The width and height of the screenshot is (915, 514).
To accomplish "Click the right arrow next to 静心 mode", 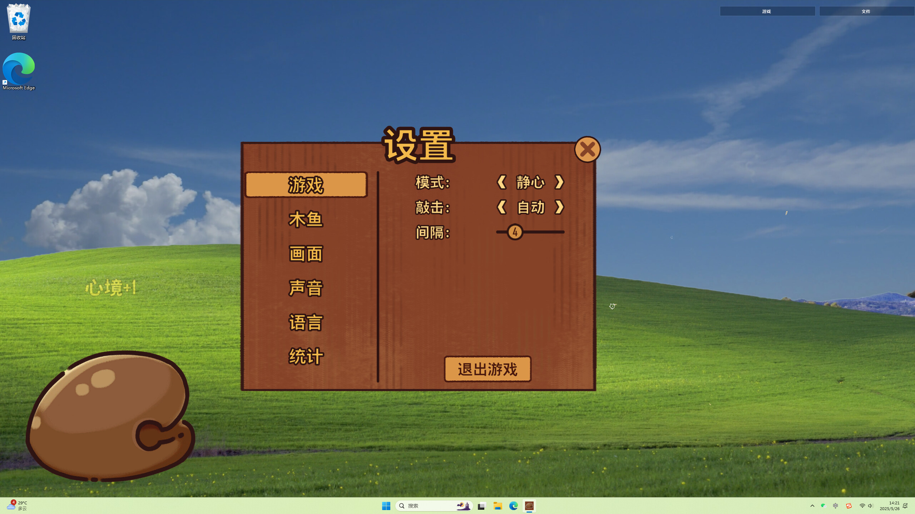I will (560, 183).
